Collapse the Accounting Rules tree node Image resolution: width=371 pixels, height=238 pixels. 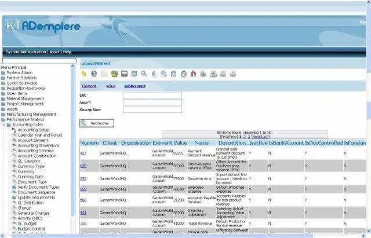(x=3, y=125)
